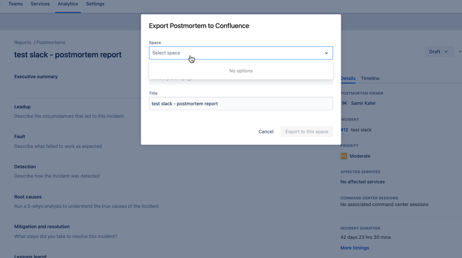Click the Fault description placeholder
The image size is (462, 258).
pos(58,146)
